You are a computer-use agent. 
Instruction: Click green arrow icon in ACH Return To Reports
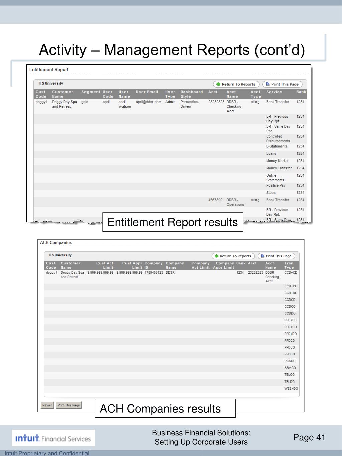point(216,256)
